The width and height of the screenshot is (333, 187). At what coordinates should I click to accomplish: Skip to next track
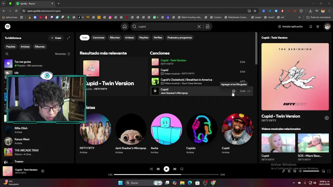tap(175, 169)
